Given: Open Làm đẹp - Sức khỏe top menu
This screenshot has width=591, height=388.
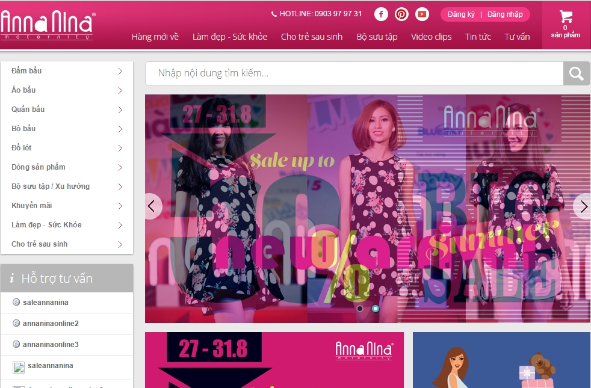Looking at the screenshot, I should 230,37.
